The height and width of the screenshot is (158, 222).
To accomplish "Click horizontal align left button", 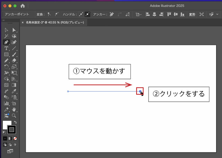I will pyautogui.click(x=147, y=14).
